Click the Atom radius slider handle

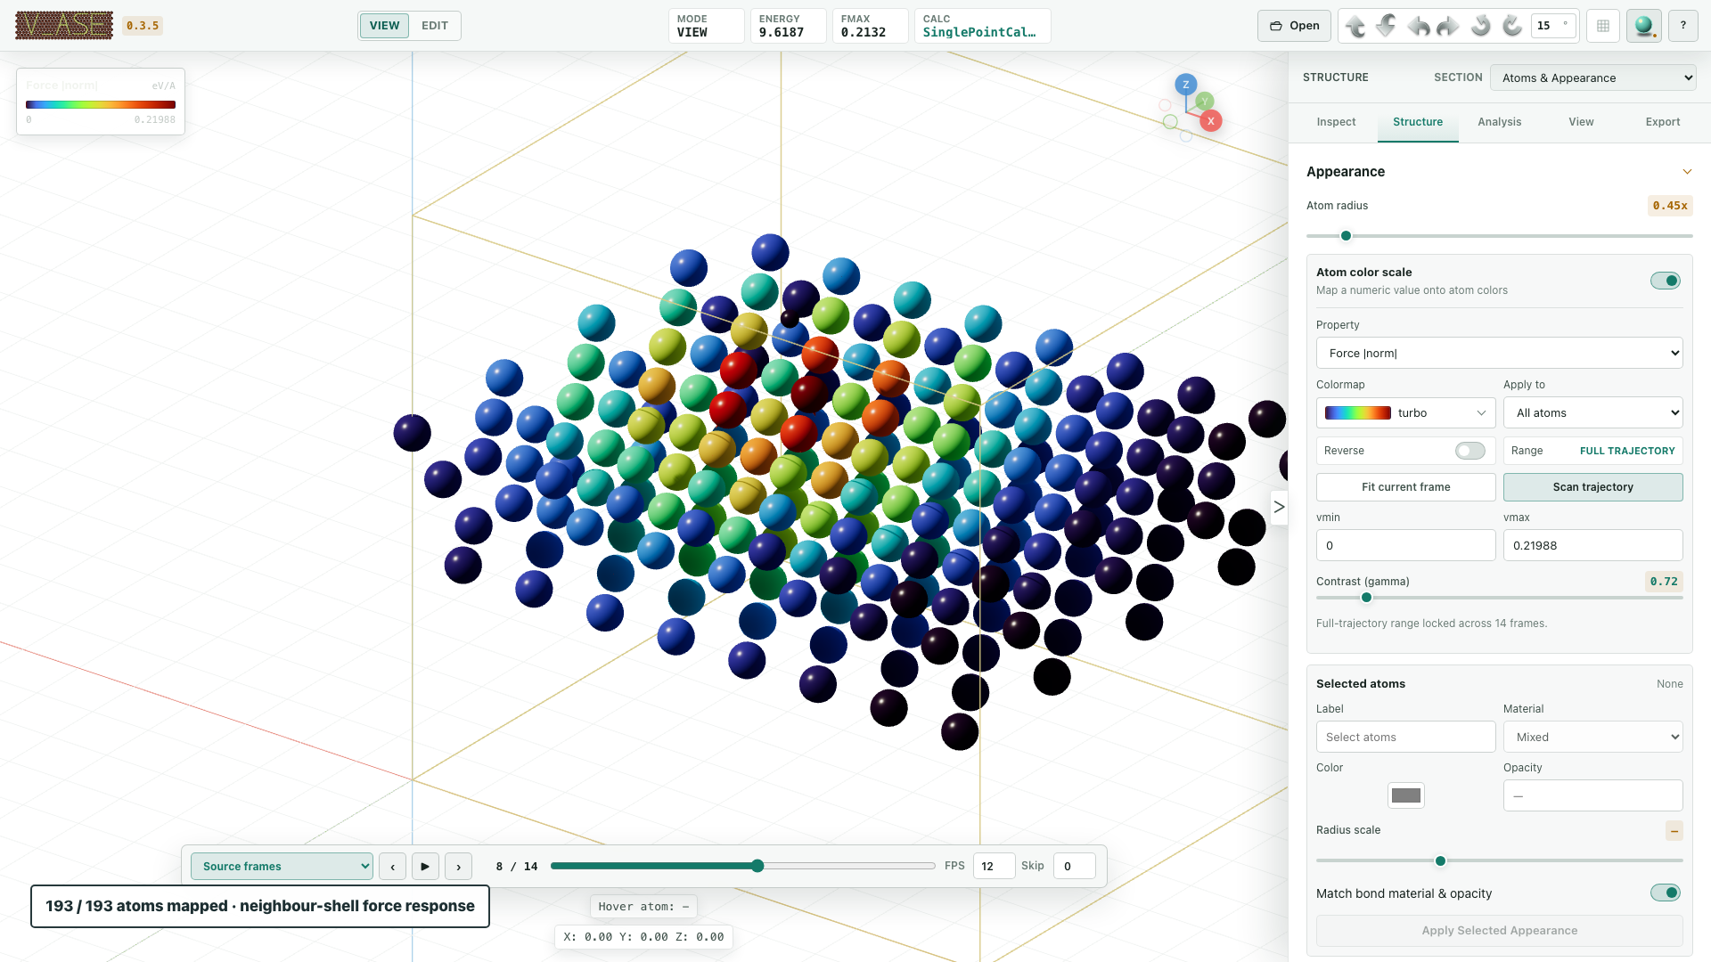click(1347, 236)
